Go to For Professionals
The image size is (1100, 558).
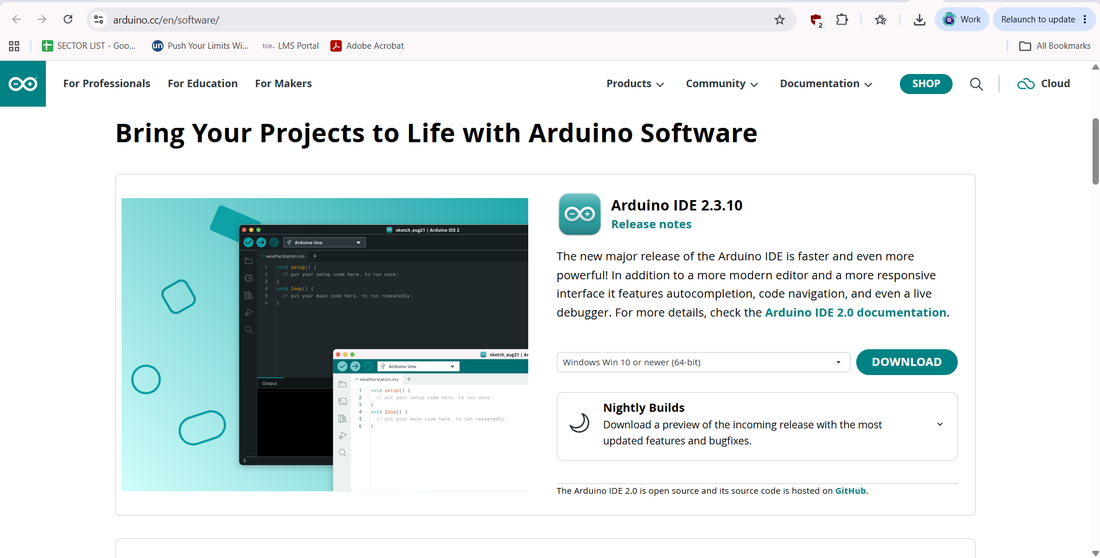tap(107, 84)
